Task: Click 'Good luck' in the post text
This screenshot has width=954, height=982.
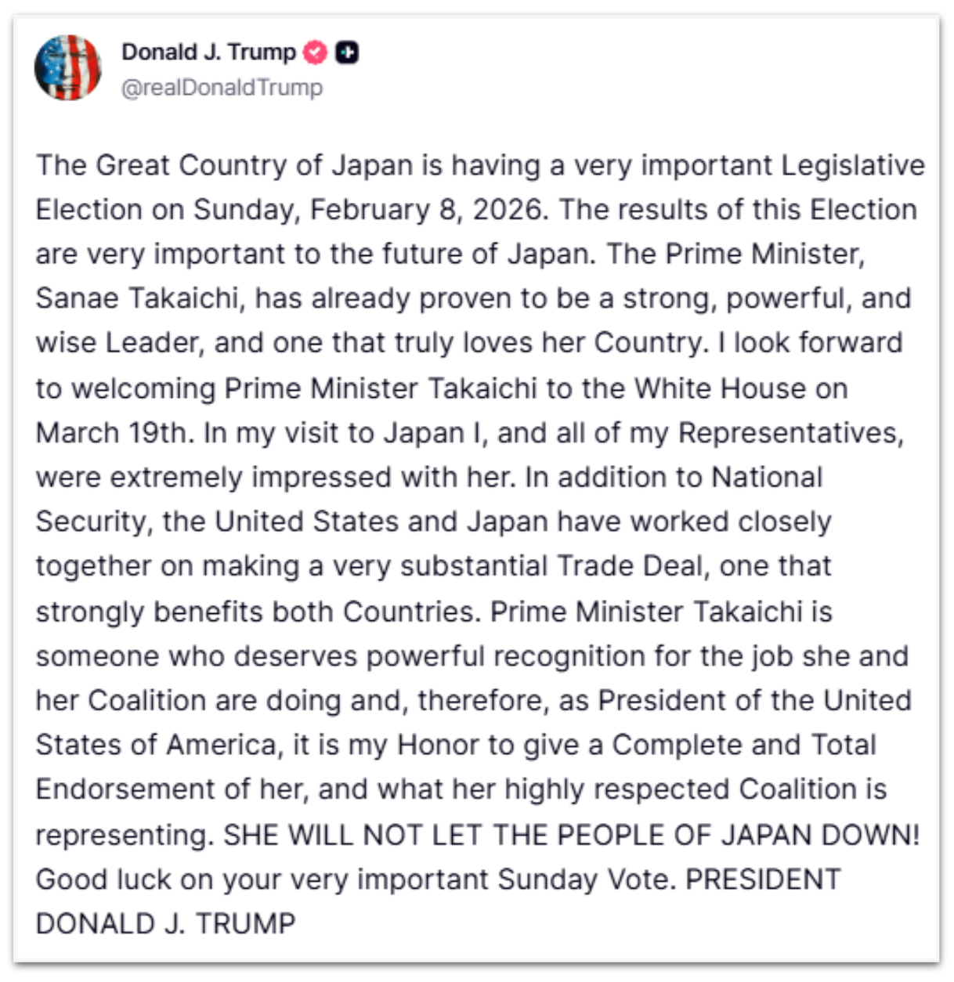Action: (x=103, y=879)
